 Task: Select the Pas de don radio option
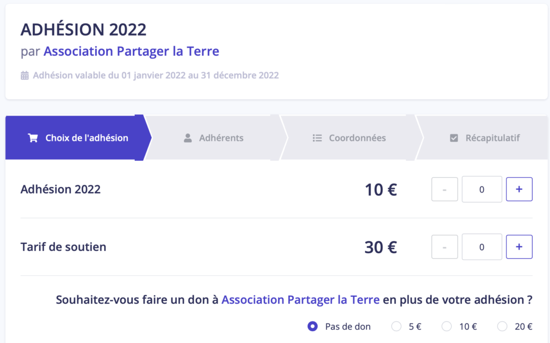(313, 326)
